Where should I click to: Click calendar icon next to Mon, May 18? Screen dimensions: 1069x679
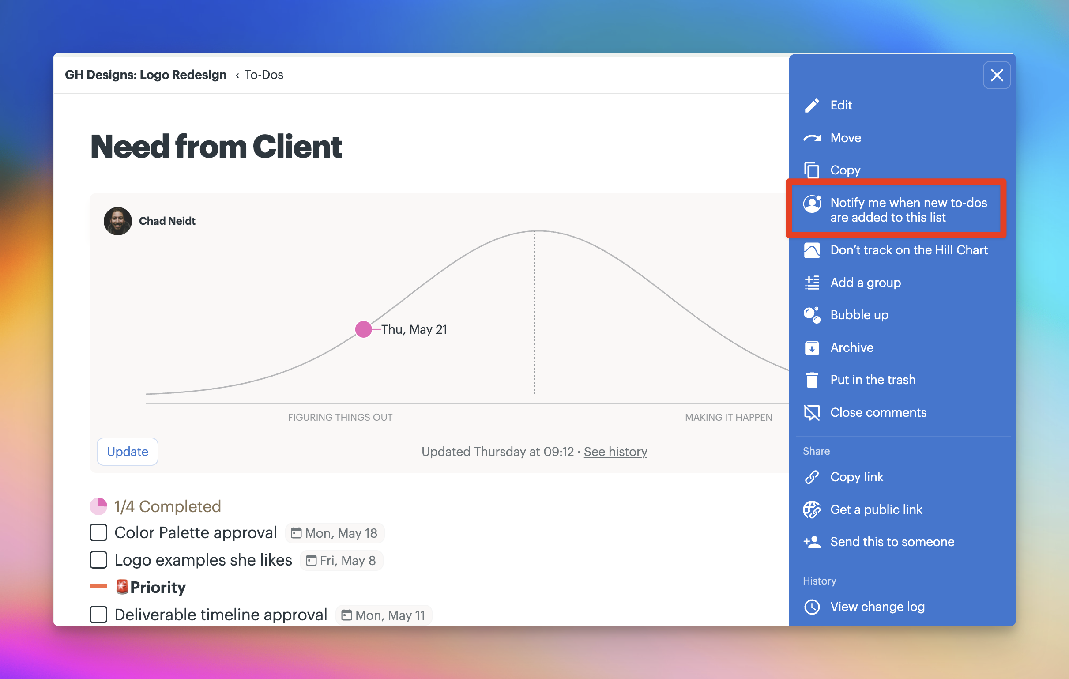coord(296,533)
